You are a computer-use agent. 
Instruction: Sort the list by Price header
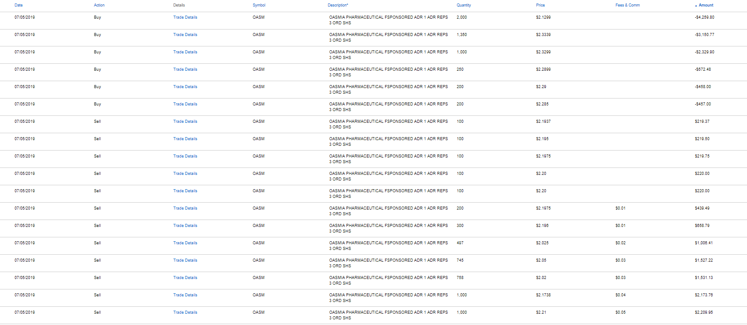coord(540,5)
